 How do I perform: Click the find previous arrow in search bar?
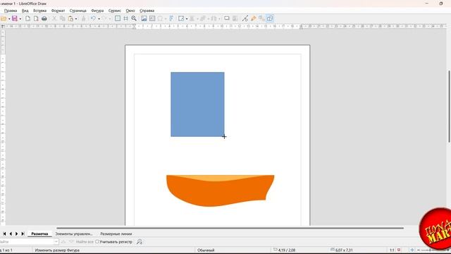point(63,242)
